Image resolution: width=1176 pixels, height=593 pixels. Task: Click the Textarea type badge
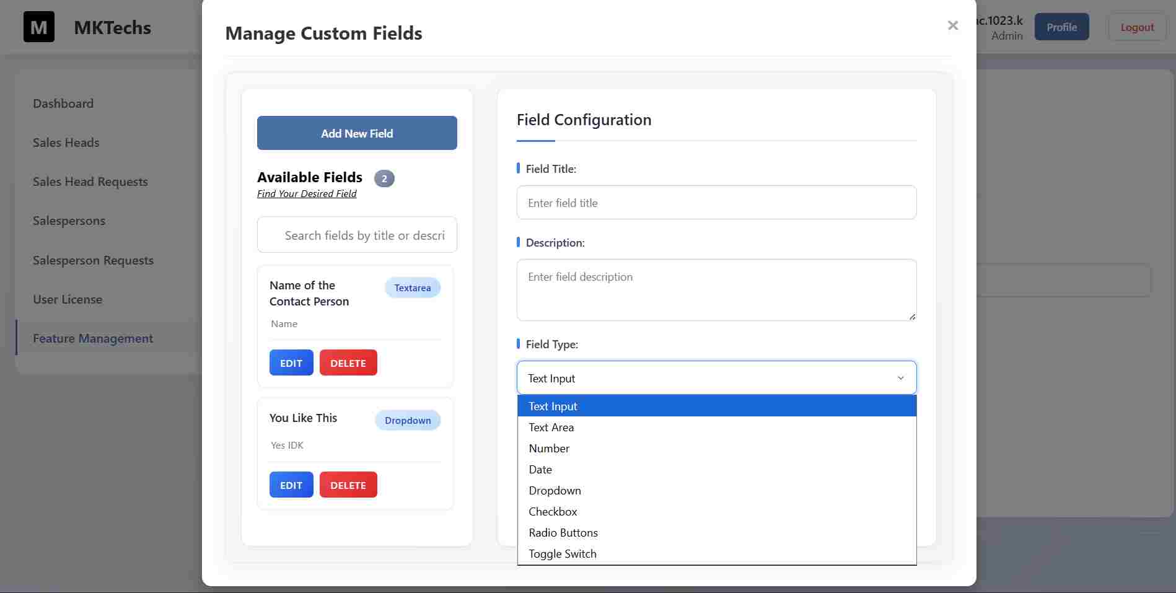pos(413,288)
